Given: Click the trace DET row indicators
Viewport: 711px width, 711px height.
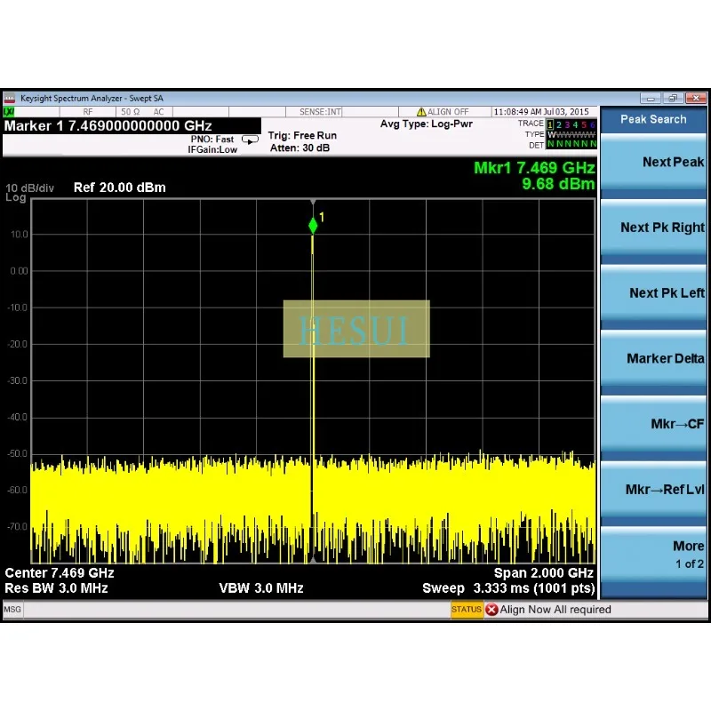Looking at the screenshot, I should 571,145.
